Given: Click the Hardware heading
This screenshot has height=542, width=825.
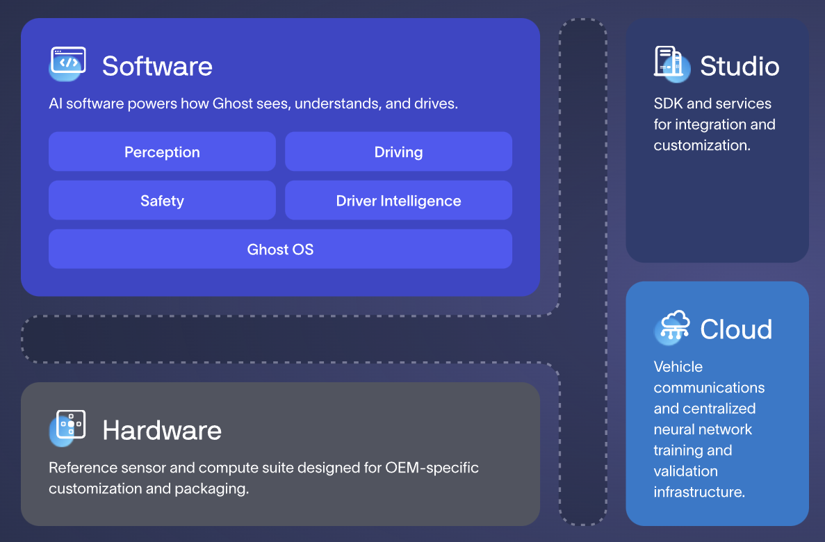Looking at the screenshot, I should coord(162,430).
